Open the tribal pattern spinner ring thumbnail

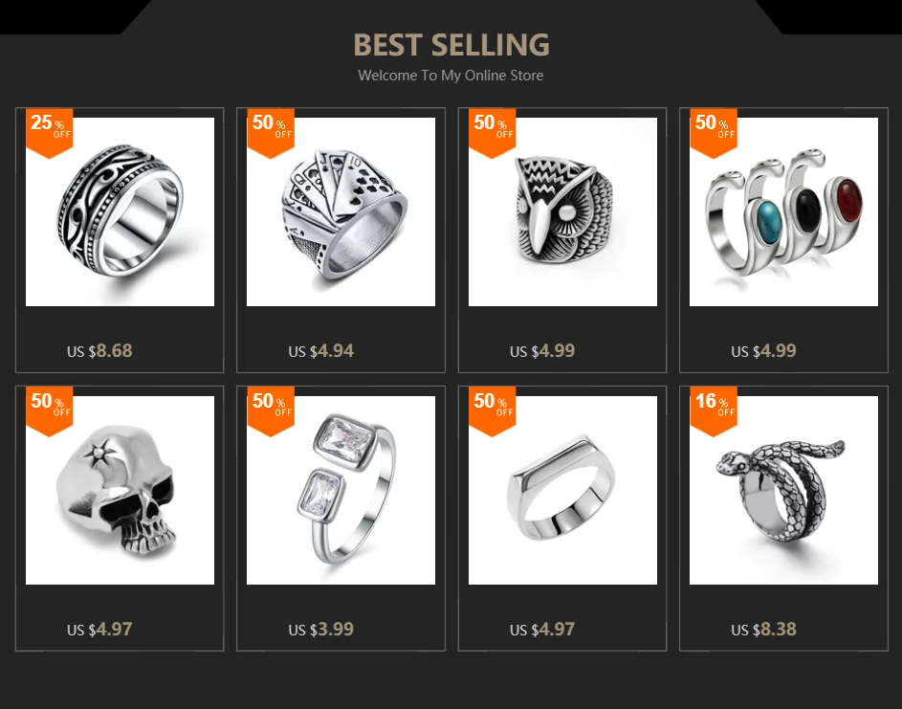pos(120,211)
